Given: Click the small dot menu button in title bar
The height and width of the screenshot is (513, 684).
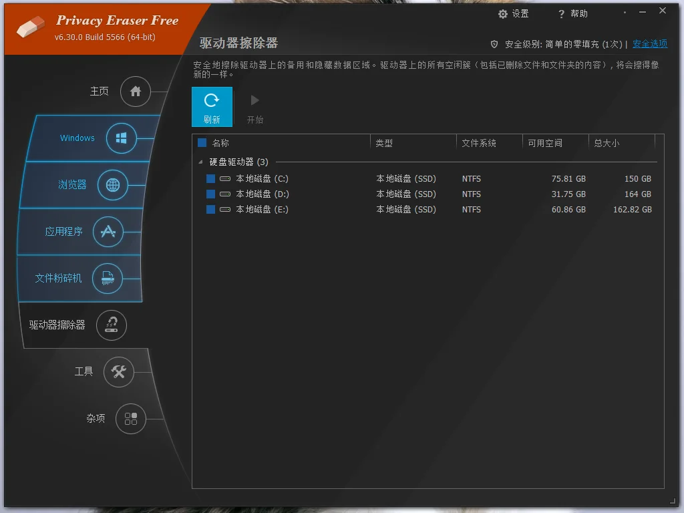Looking at the screenshot, I should point(625,12).
